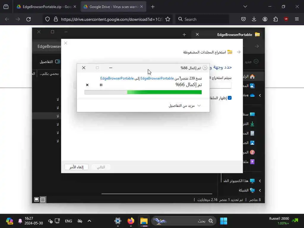Switch to Google Drive Virus scan tab
The width and height of the screenshot is (304, 228).
click(113, 7)
